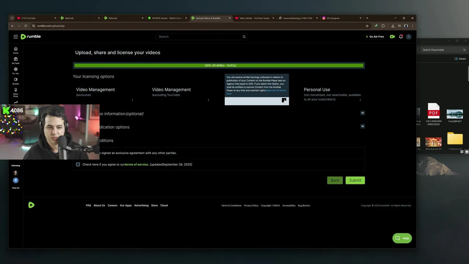Select the highlighted licensing option checkbox

[284, 100]
